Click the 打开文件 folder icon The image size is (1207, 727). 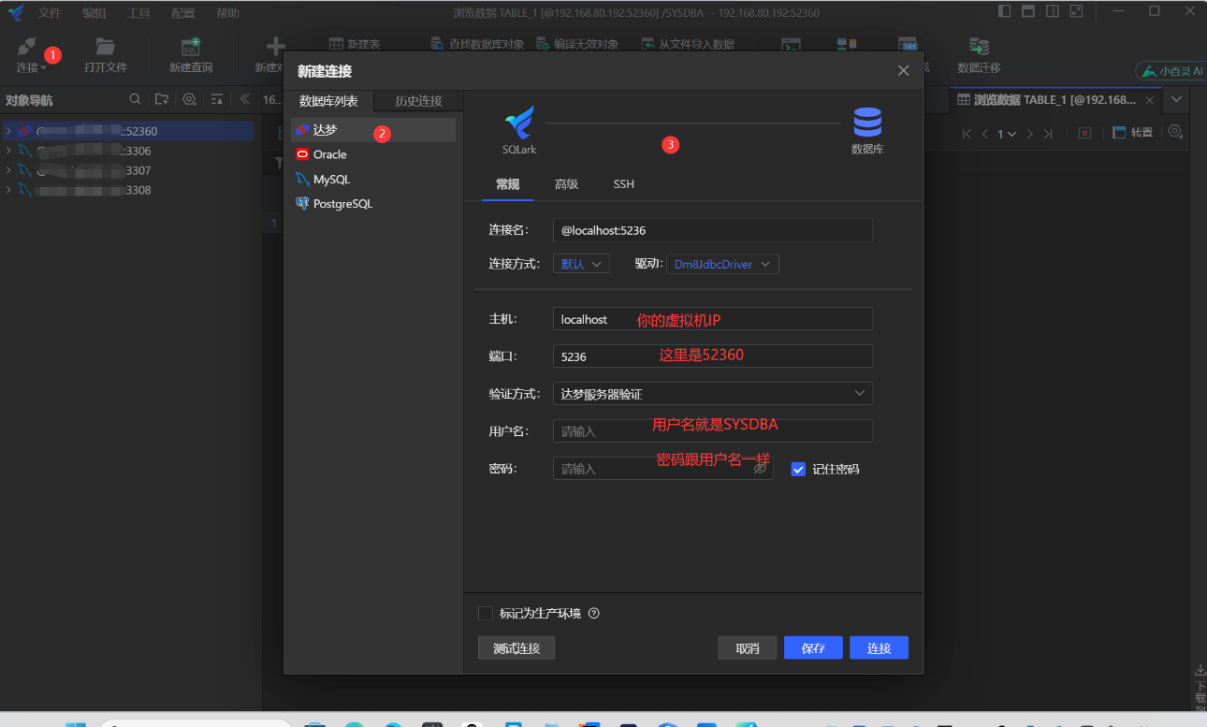[x=105, y=48]
